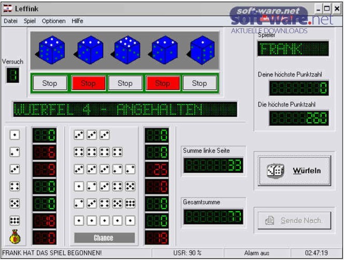Click the second blue die in the tray
The image size is (344, 260).
tap(89, 50)
